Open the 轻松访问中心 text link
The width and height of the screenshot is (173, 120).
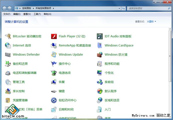click(68, 100)
